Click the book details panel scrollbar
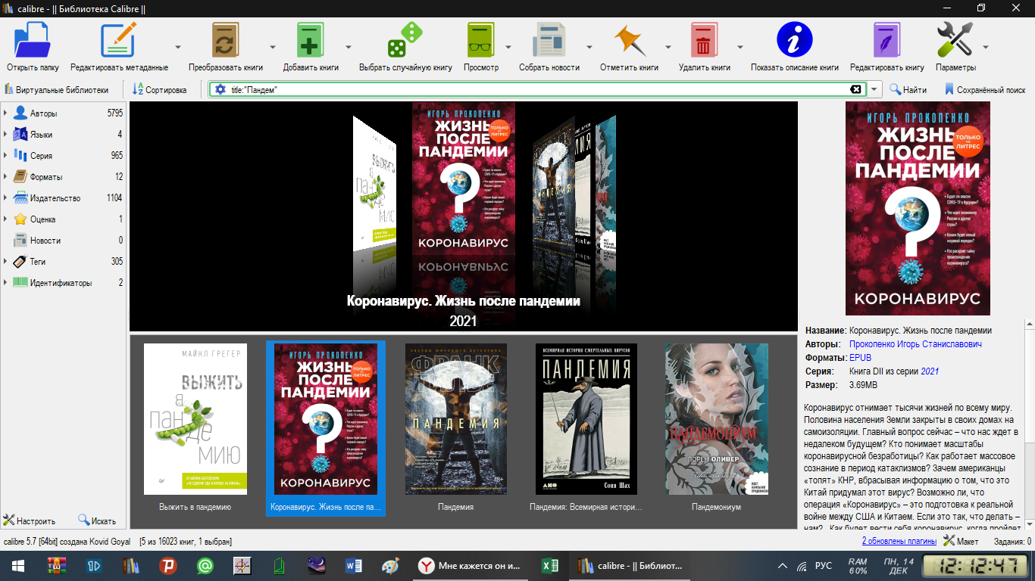This screenshot has height=581, width=1035. pos(1030,424)
